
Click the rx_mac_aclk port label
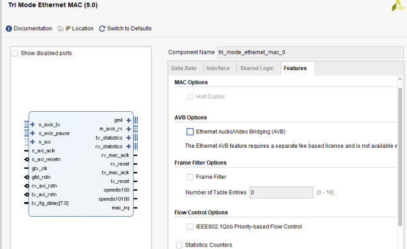[115, 155]
